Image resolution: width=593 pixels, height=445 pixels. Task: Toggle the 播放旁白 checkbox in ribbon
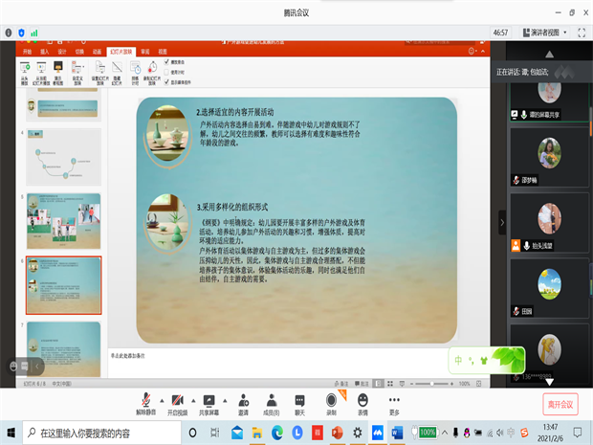coord(168,60)
